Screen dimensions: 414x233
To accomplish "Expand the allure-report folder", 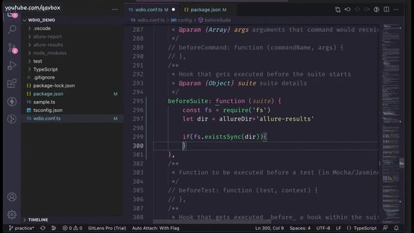I will point(47,36).
